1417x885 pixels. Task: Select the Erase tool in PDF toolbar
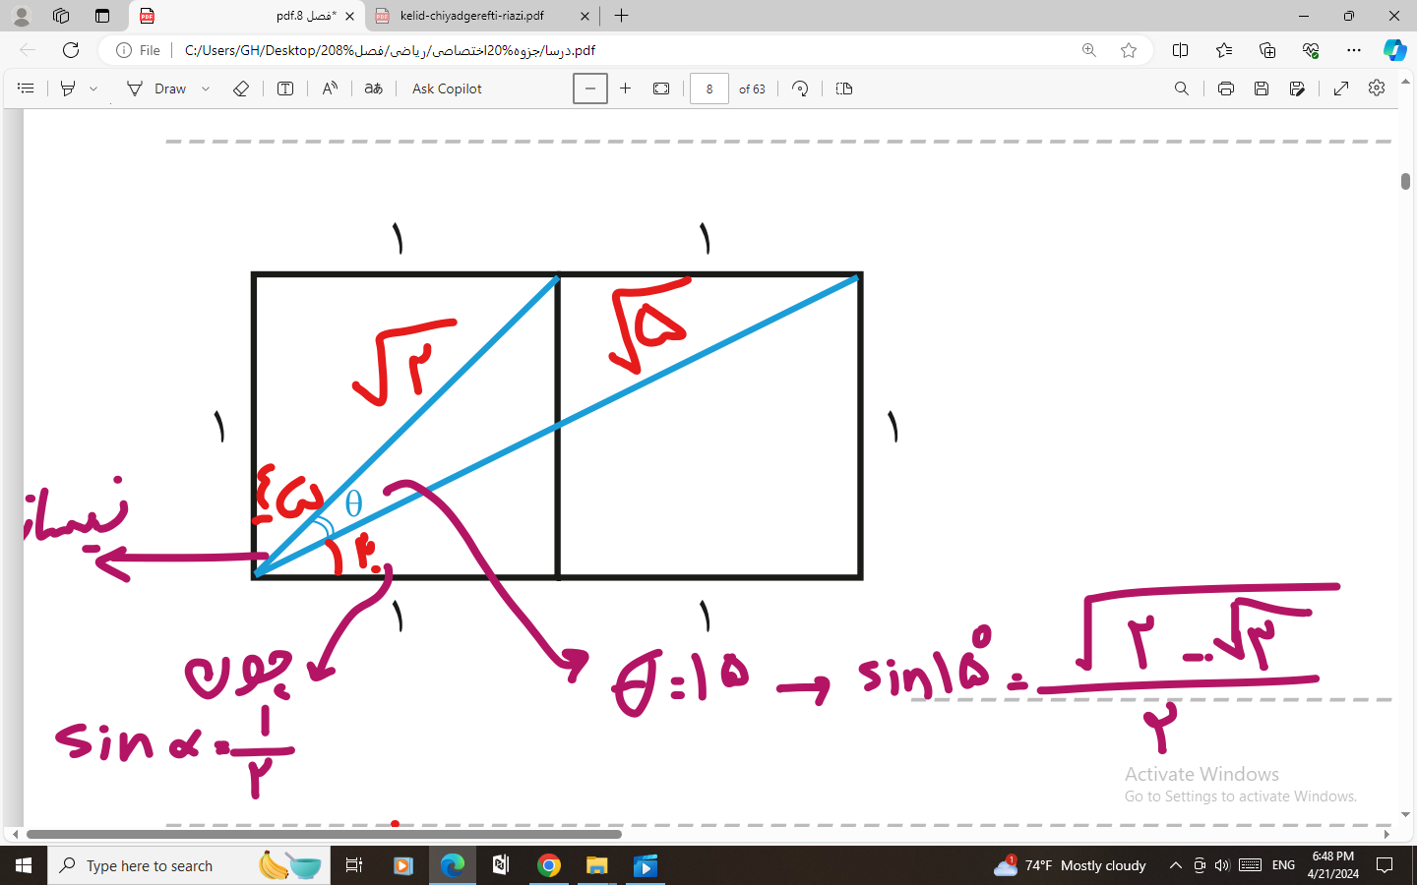pos(241,88)
